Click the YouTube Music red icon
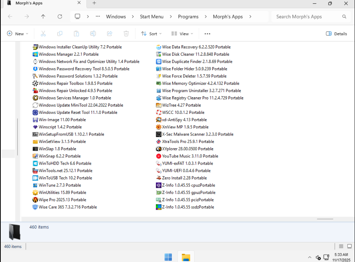Viewport: 355px width, 262px height. pyautogui.click(x=159, y=156)
